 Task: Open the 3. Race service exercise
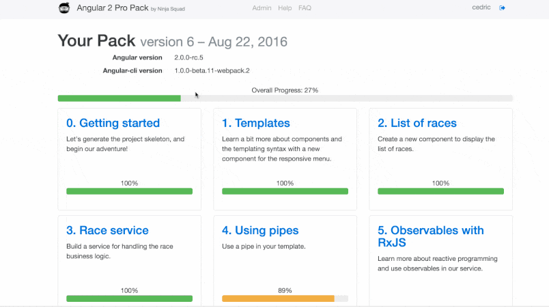107,230
